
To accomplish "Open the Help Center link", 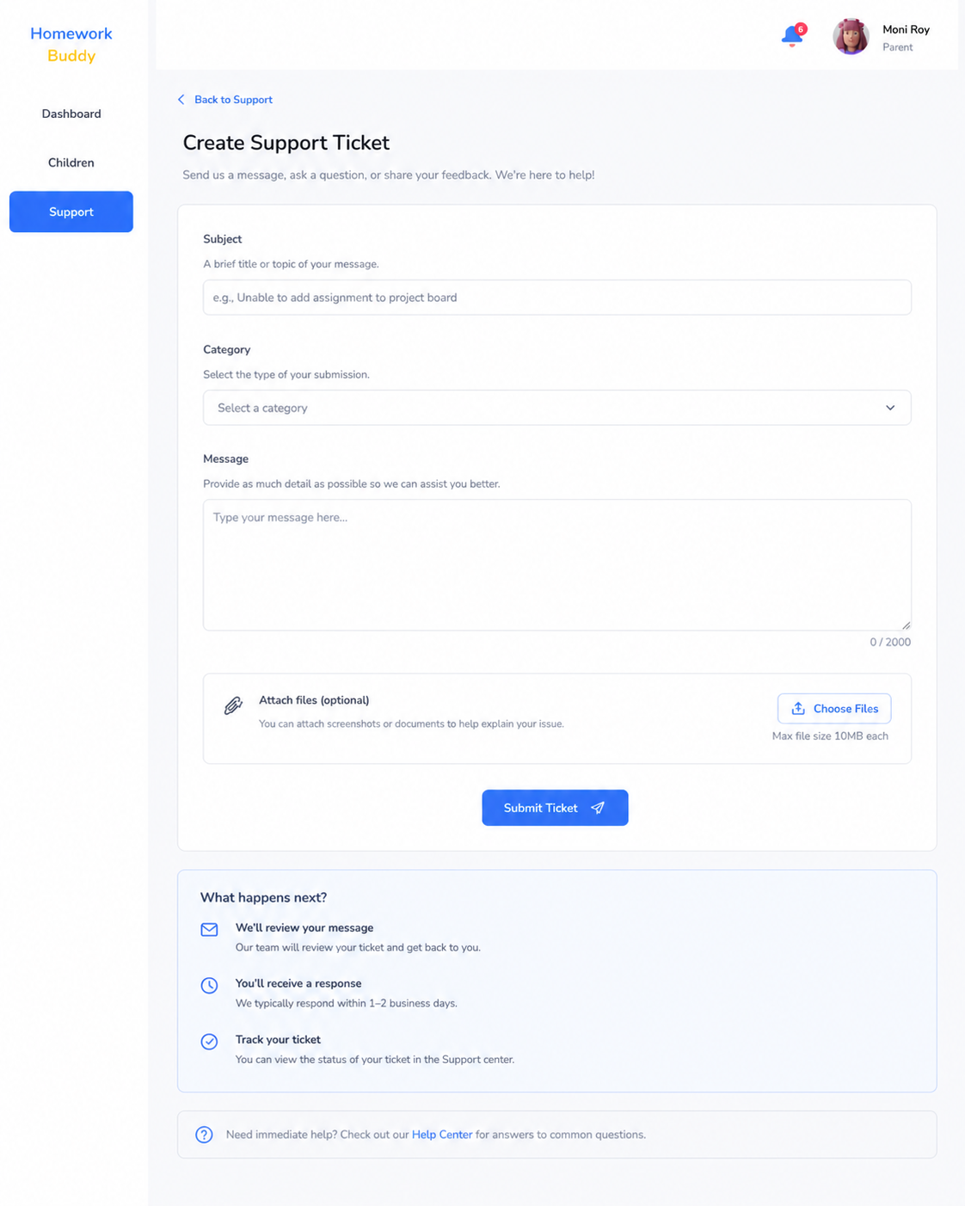I will pos(442,1135).
